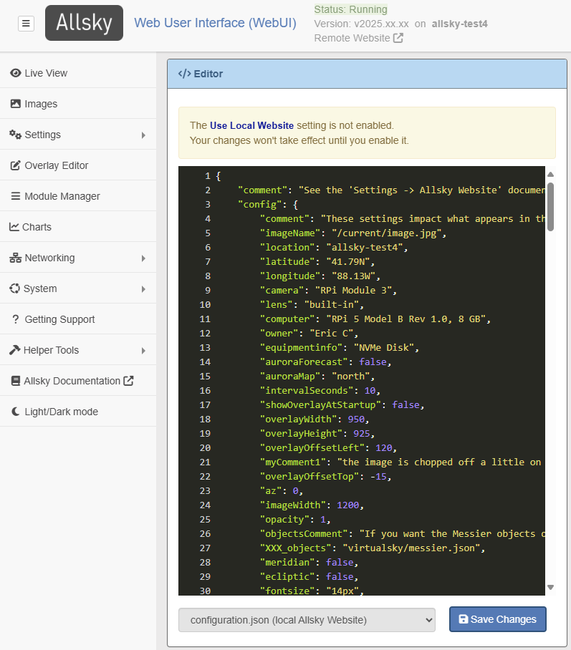Open the configuration.json file dropdown
Viewport: 571px width, 650px height.
click(307, 620)
